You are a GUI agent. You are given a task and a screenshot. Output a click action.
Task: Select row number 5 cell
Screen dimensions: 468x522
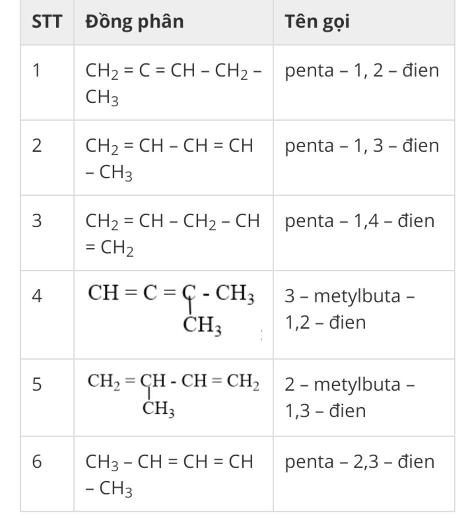pos(47,398)
